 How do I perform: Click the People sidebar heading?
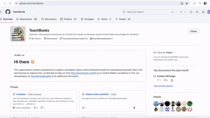pyautogui.click(x=157, y=97)
